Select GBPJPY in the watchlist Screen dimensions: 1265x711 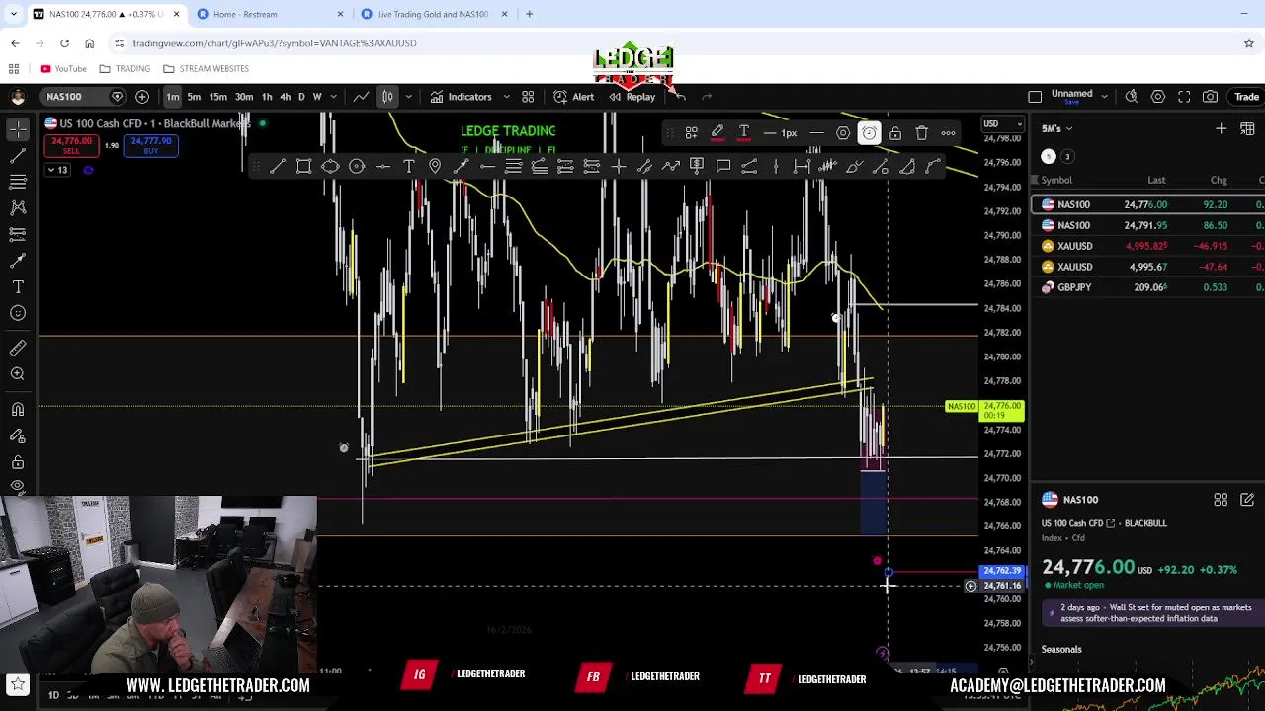point(1148,287)
